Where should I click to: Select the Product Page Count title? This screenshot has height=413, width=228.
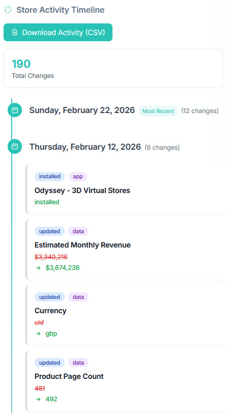coord(69,376)
